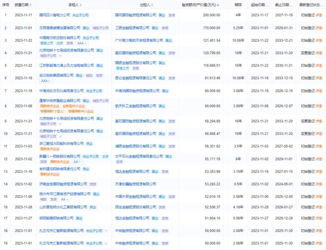326x250 pixels.
Task: Expand tags chevron in row 19 扎兰屯市汇智新能源
Action: point(106,243)
